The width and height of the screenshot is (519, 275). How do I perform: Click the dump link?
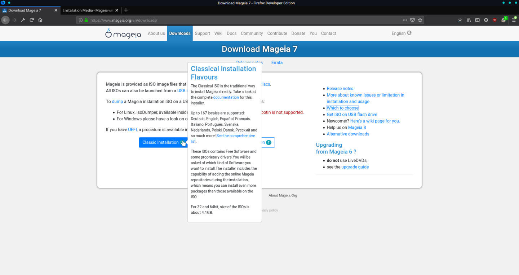tap(117, 101)
